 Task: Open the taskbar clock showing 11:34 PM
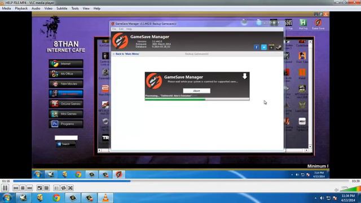tap(349, 198)
